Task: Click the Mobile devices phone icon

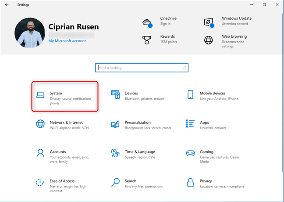Action: 190,94
